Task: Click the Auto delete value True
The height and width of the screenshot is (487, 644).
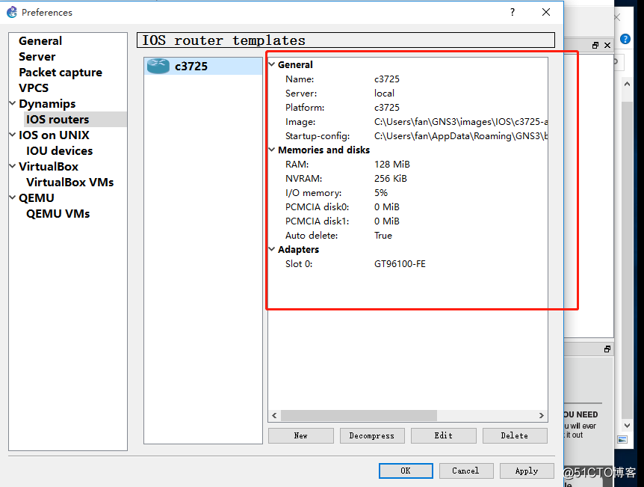Action: [383, 236]
